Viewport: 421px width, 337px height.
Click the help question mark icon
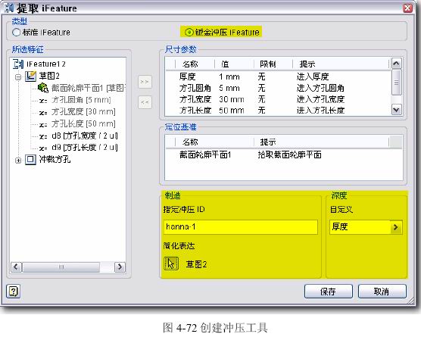tap(13, 291)
